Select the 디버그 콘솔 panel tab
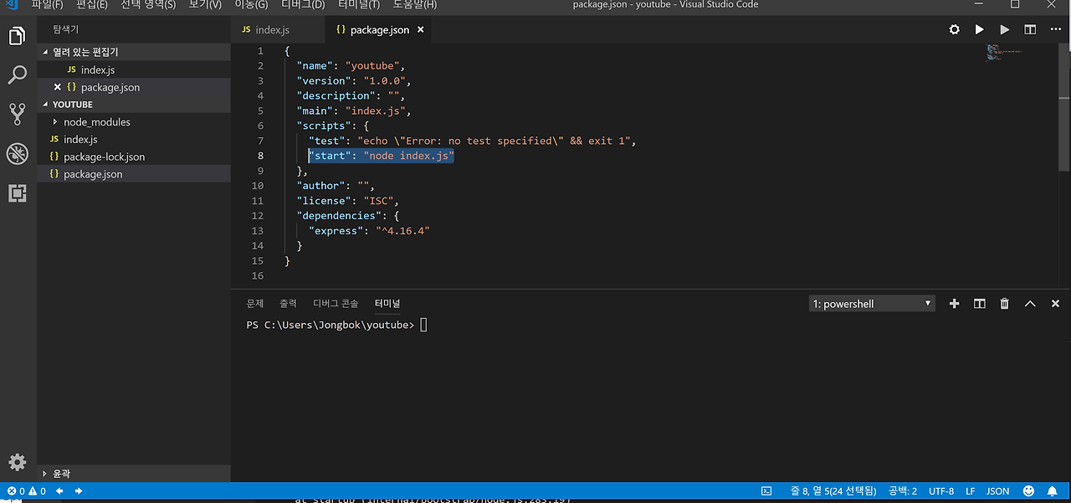The height and width of the screenshot is (503, 1071). (336, 304)
